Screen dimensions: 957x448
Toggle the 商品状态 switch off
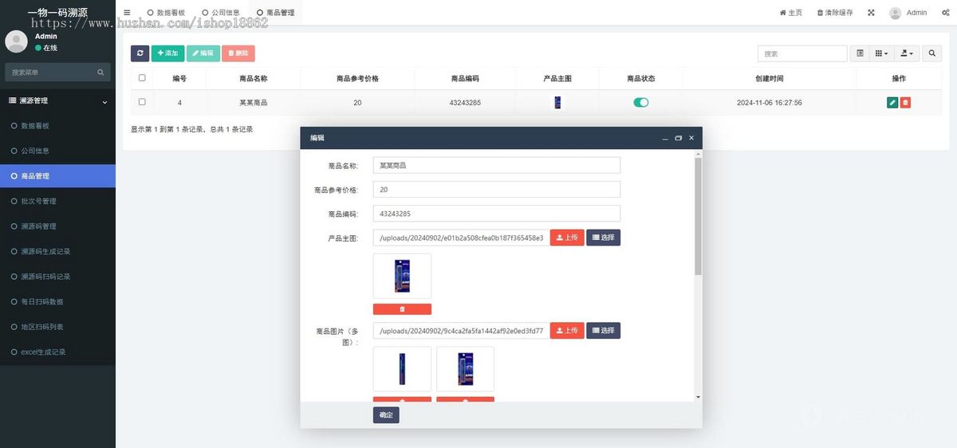pyautogui.click(x=641, y=103)
